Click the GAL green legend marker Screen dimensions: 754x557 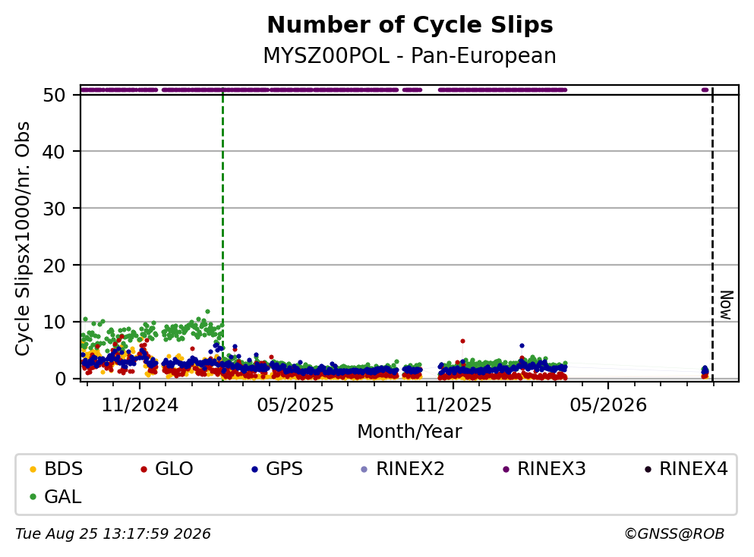33,497
